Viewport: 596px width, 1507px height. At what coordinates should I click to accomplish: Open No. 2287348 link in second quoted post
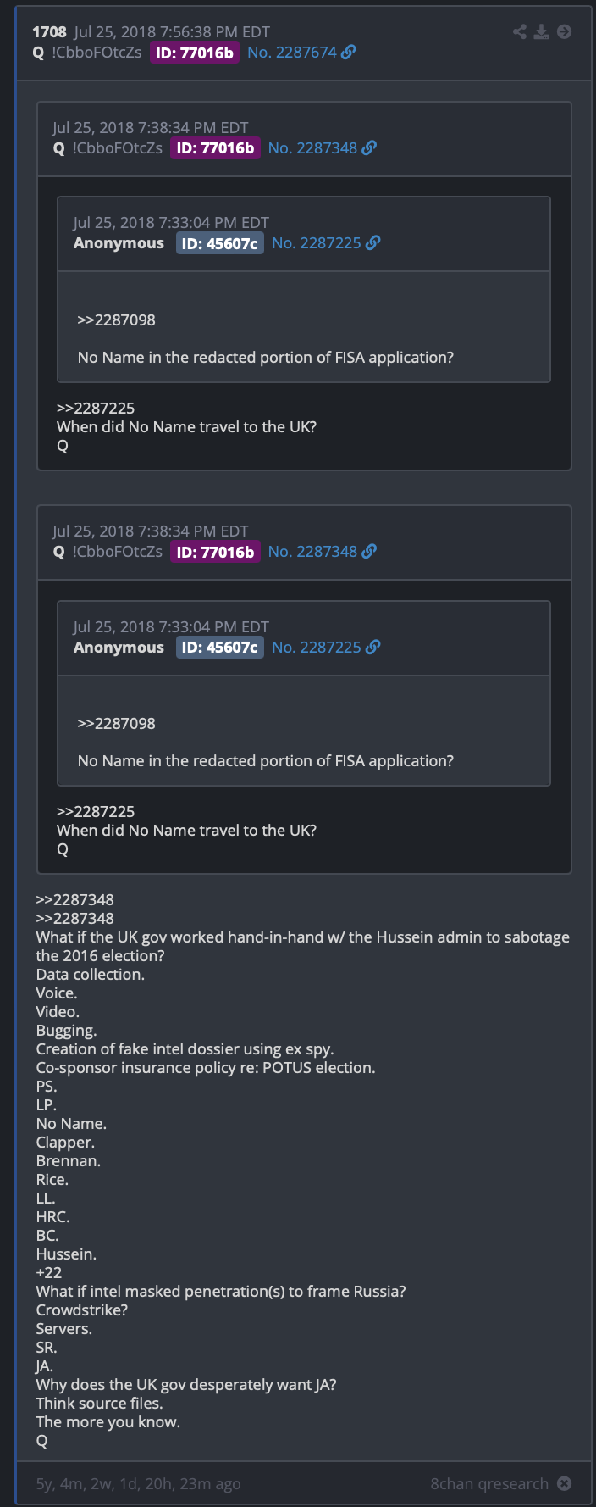pyautogui.click(x=312, y=551)
